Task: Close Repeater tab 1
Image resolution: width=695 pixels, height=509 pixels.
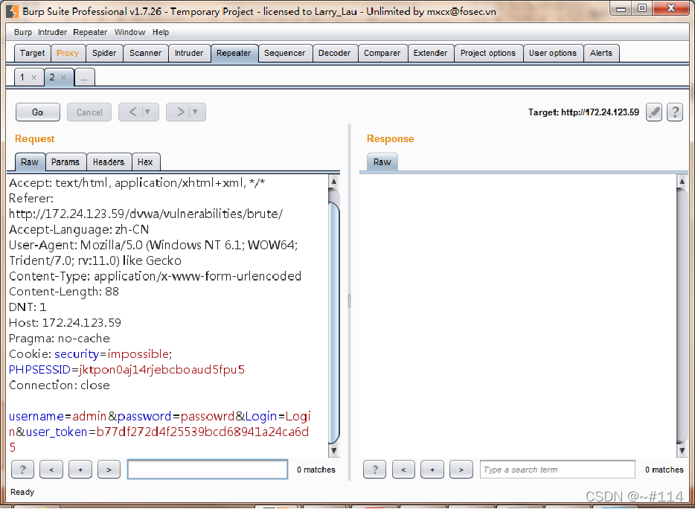Action: tap(33, 77)
